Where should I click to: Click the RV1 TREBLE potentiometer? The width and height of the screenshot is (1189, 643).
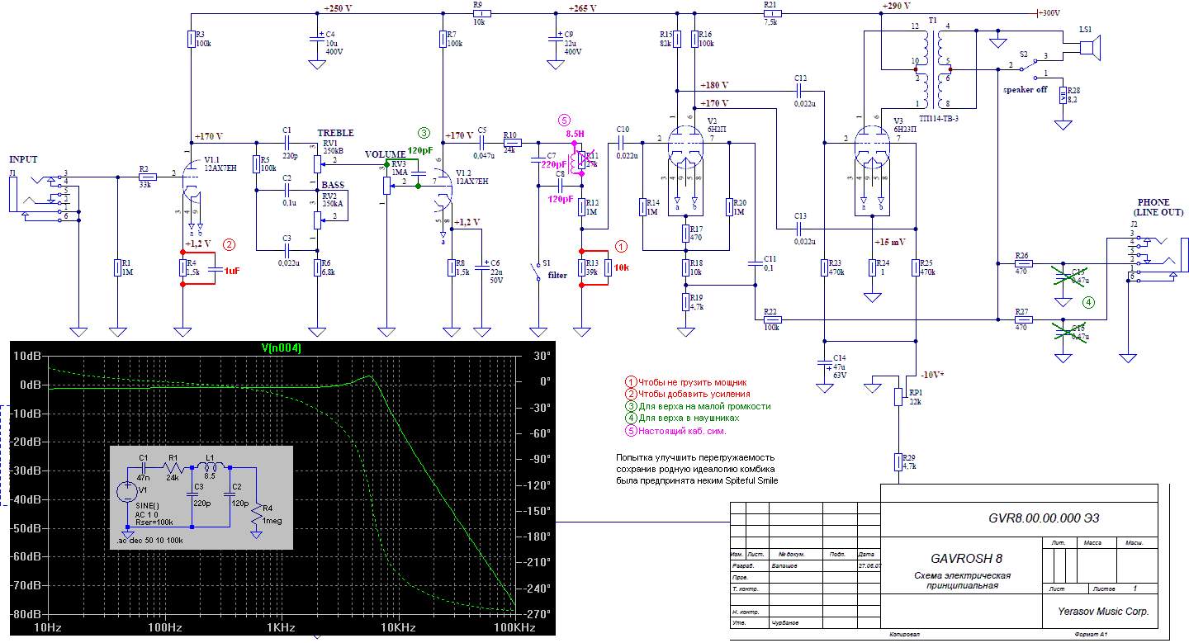click(x=316, y=162)
